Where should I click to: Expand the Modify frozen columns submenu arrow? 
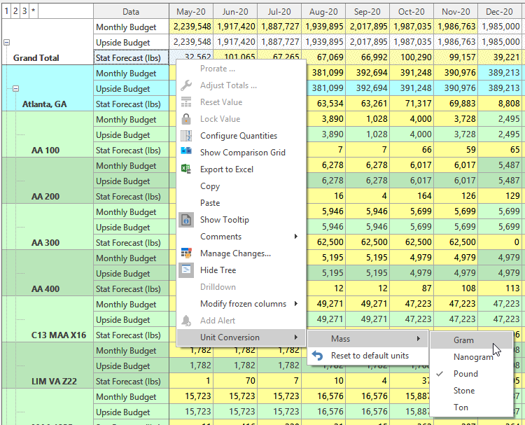[295, 304]
